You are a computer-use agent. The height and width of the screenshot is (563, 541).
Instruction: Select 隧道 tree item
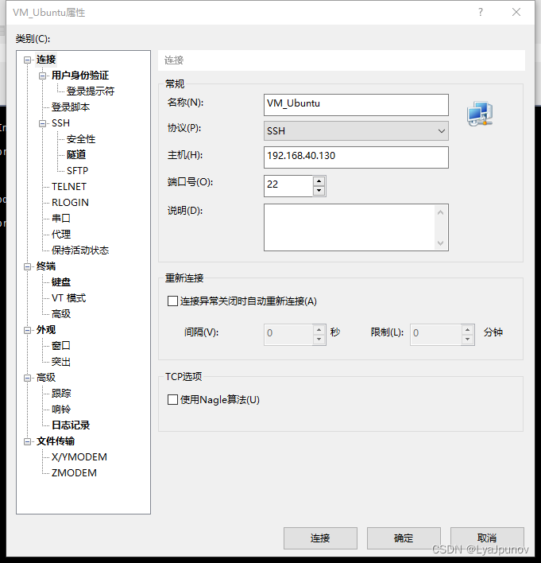76,155
